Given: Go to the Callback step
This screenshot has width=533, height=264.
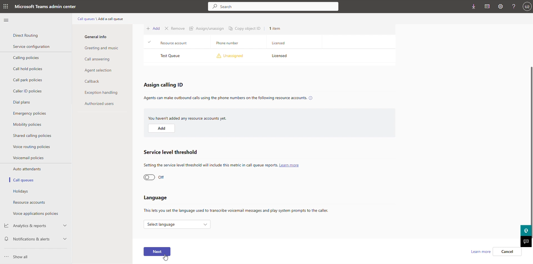Looking at the screenshot, I should pyautogui.click(x=92, y=81).
